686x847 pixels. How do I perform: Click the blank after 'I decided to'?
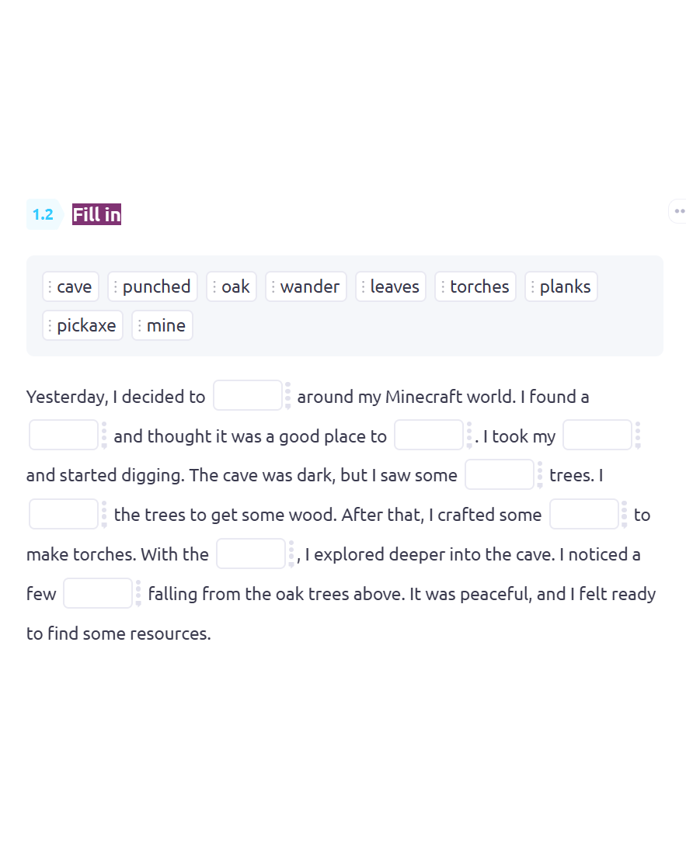click(248, 395)
